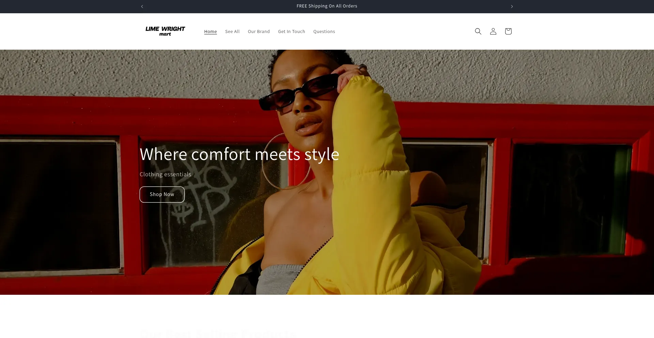
Task: Show previous announcement with left chevron
Action: 142,6
